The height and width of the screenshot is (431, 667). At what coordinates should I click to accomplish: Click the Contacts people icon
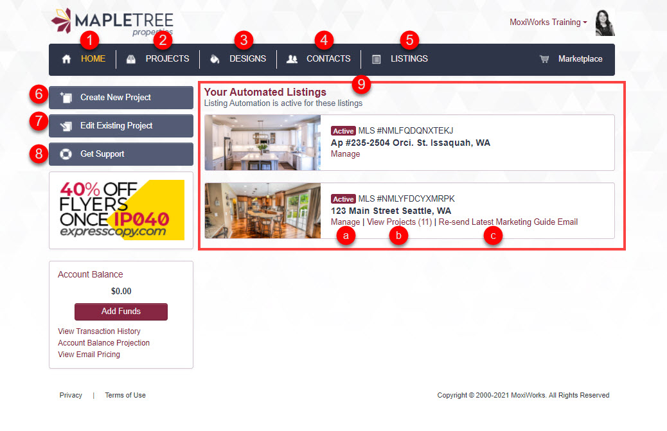[x=292, y=59]
